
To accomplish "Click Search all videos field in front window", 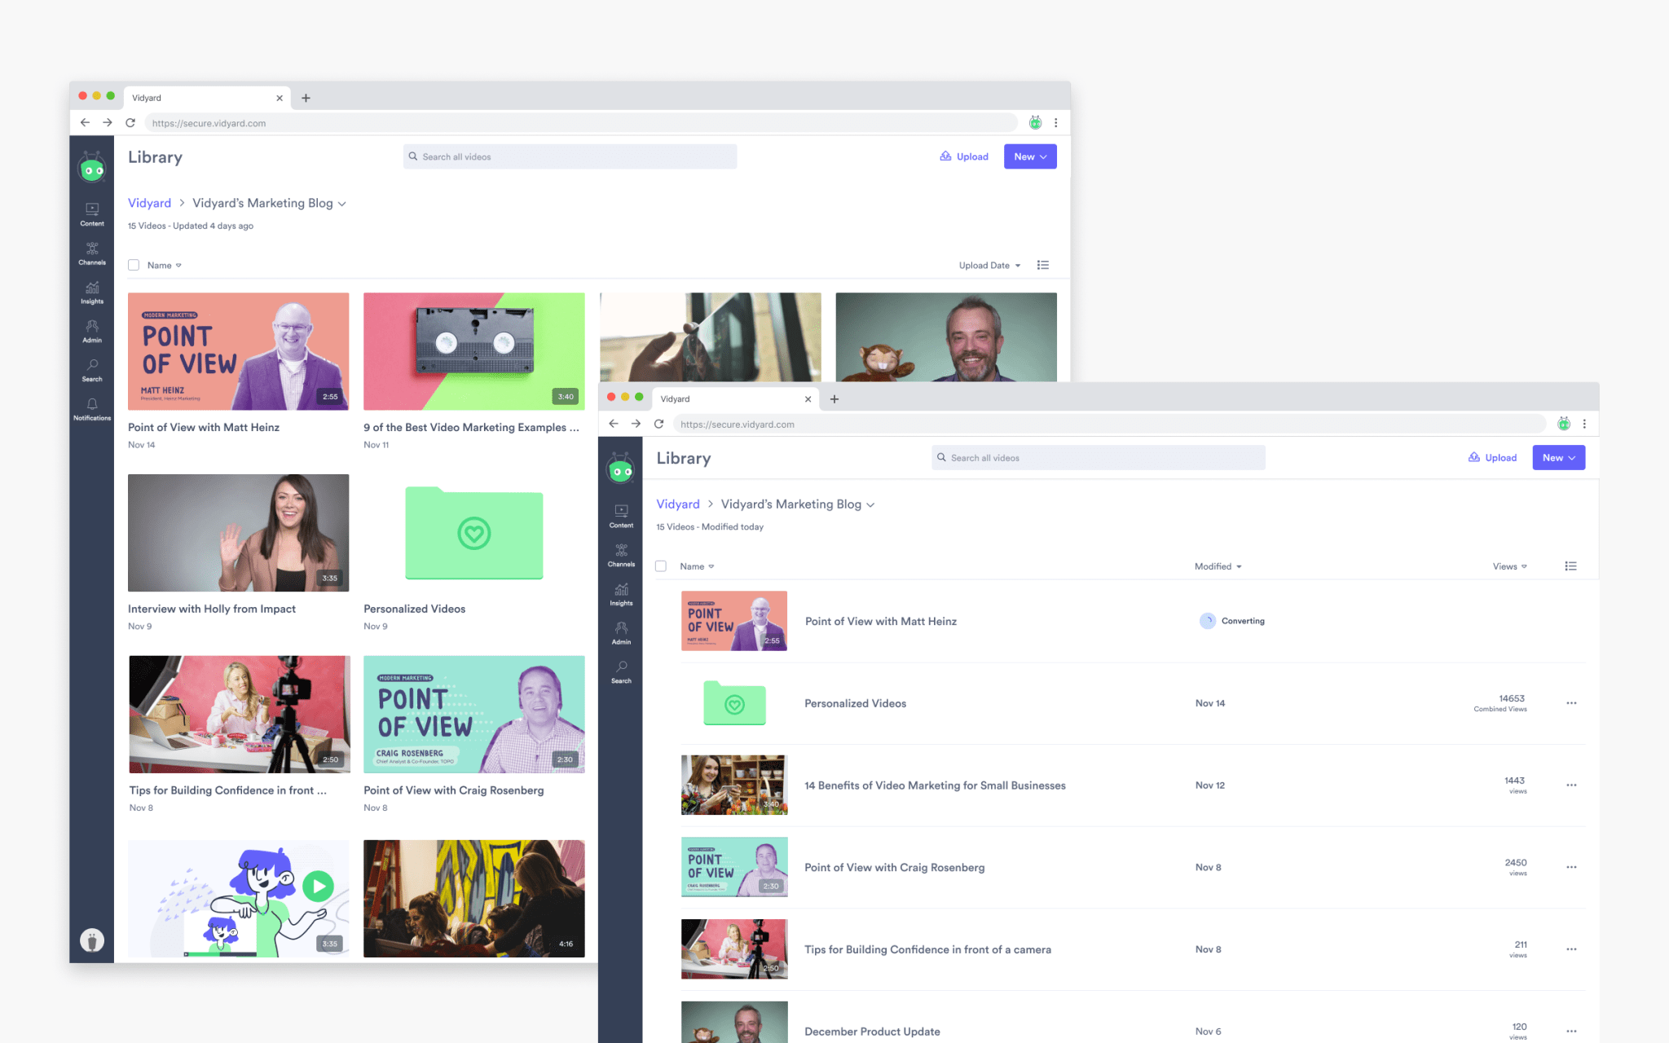I will [1099, 458].
